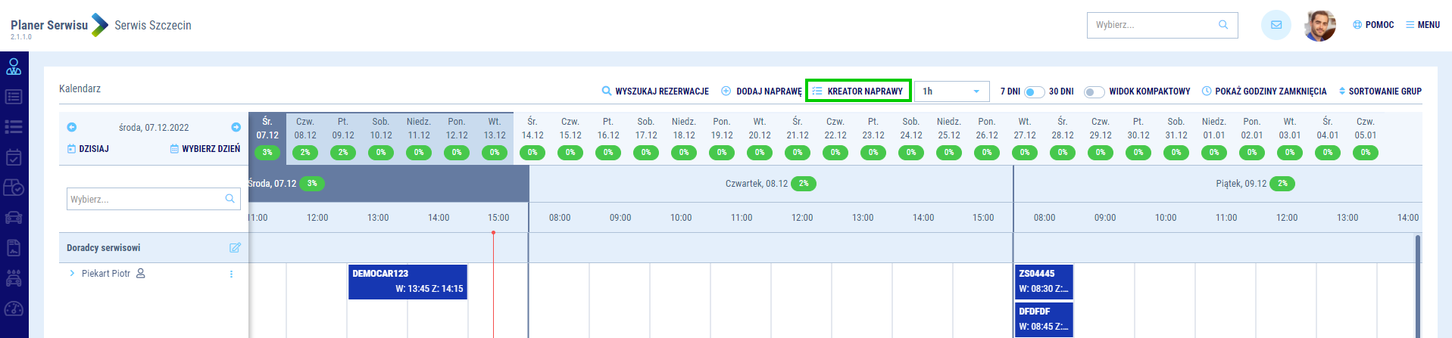Expand the Piekart Piotr row
1452x338 pixels.
tap(72, 274)
